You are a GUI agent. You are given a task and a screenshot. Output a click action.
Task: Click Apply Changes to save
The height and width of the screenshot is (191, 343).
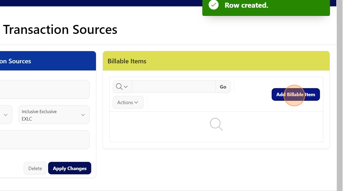[70, 168]
